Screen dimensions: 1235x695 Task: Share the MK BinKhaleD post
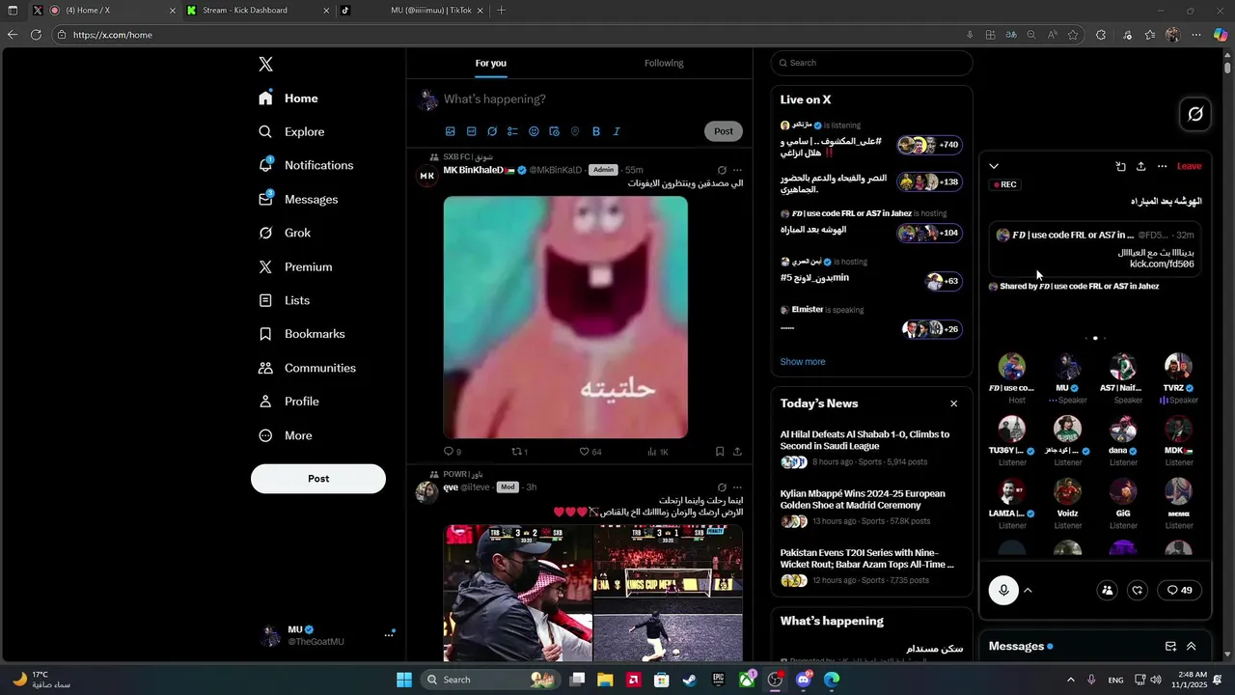737,452
